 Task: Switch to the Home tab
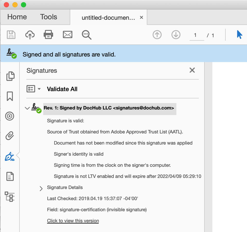coord(17,17)
